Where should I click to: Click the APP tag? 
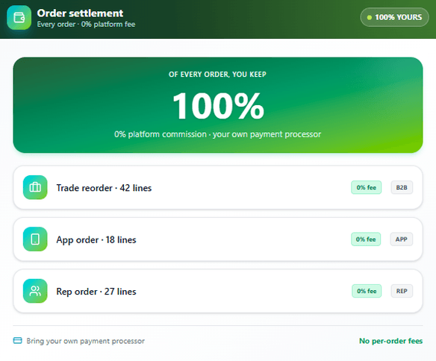point(402,239)
